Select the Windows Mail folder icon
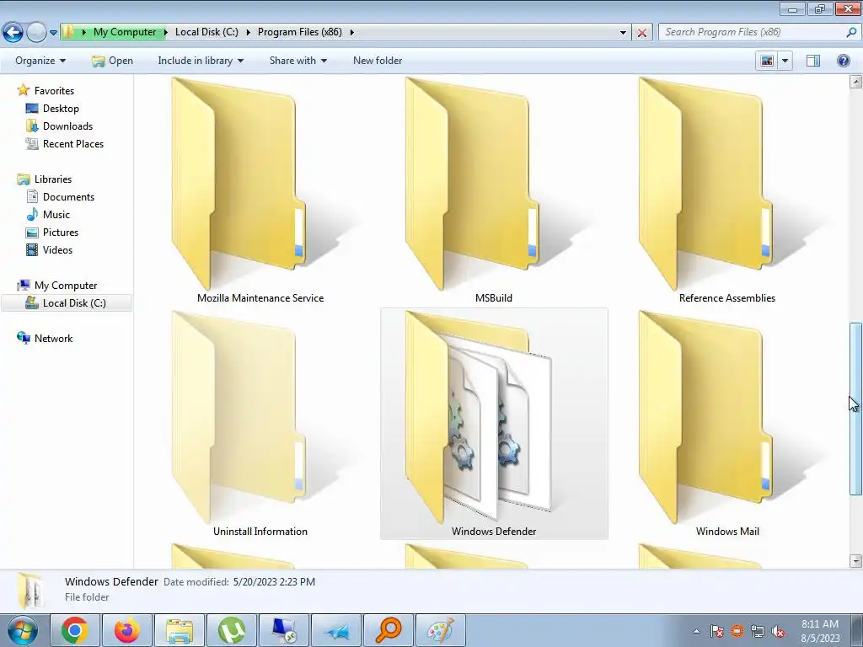 click(705, 416)
